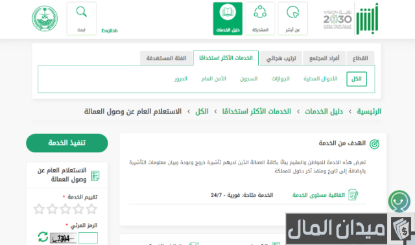Switch to القطاع tab
This screenshot has width=415, height=245.
tap(361, 58)
